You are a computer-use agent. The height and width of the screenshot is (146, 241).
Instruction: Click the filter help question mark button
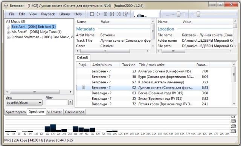click(70, 102)
